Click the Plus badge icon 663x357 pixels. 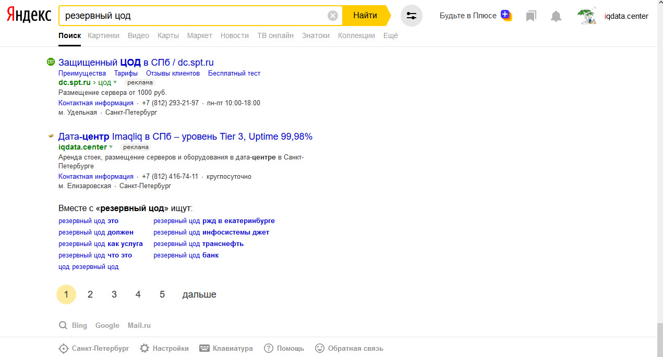tap(506, 15)
